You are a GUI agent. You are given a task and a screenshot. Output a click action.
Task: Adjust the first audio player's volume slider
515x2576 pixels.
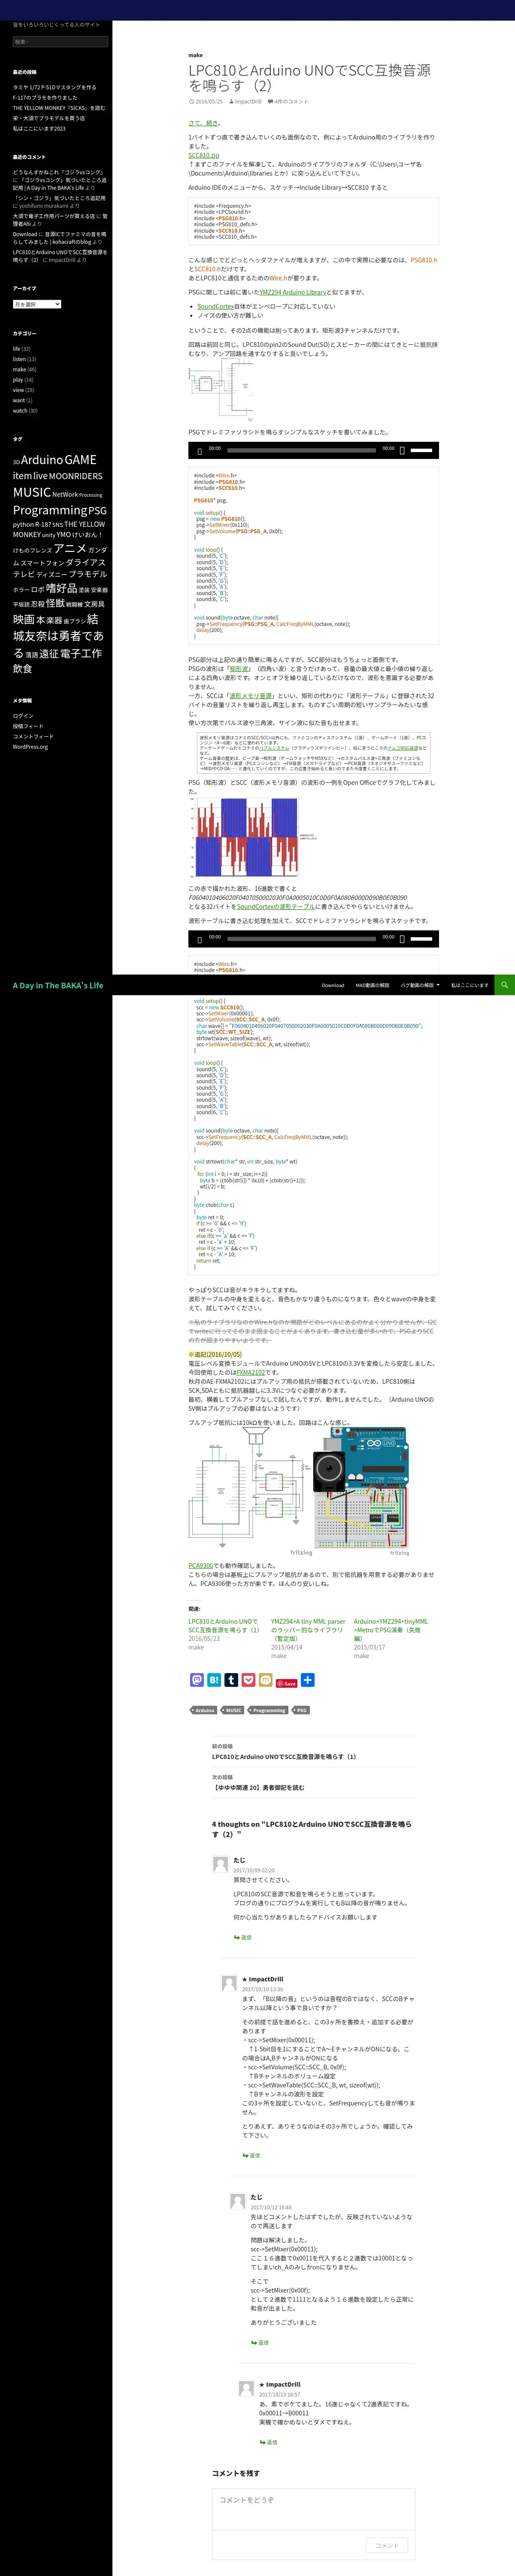(x=422, y=451)
